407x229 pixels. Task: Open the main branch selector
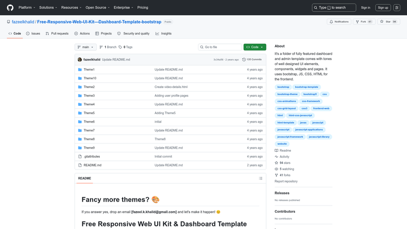85,47
